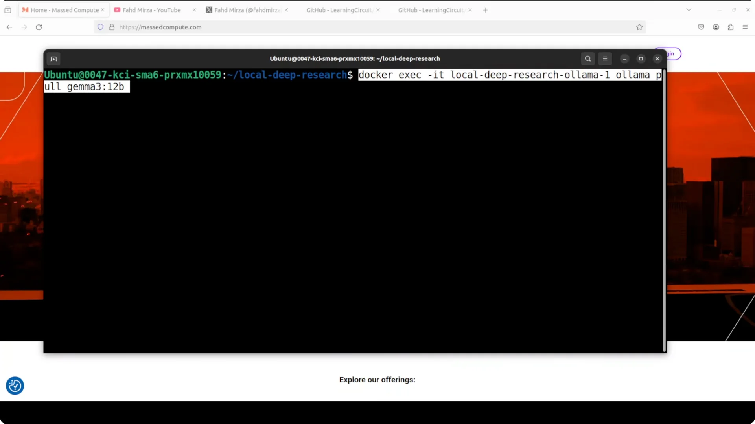Click the accessibility widget icon

[x=15, y=386]
